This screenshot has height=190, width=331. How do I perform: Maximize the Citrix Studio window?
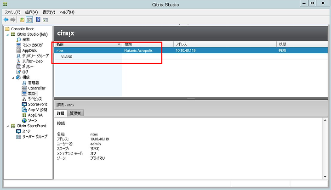(x=312, y=3)
